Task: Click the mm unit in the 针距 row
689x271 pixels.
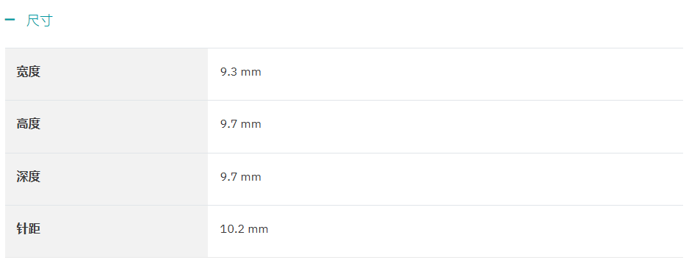Action: [259, 230]
